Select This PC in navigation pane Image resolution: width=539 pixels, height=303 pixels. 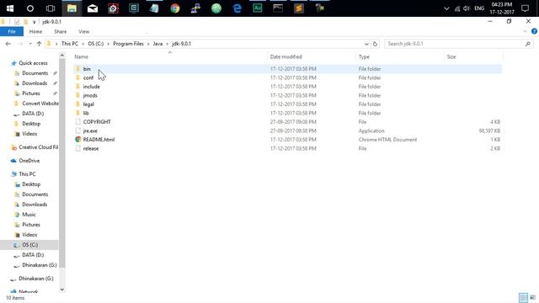(x=27, y=174)
